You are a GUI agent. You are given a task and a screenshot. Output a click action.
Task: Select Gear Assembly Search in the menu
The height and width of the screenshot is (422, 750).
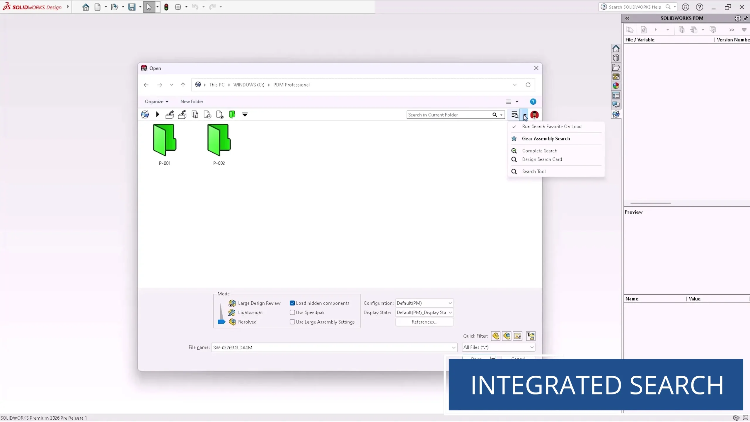pyautogui.click(x=546, y=138)
